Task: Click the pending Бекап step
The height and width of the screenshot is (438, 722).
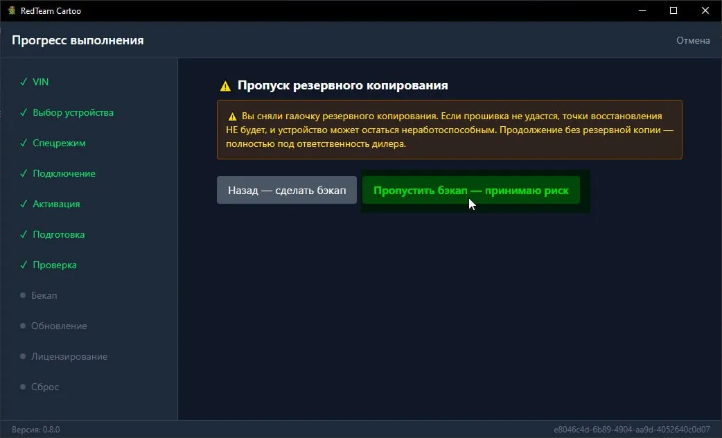Action: tap(44, 295)
